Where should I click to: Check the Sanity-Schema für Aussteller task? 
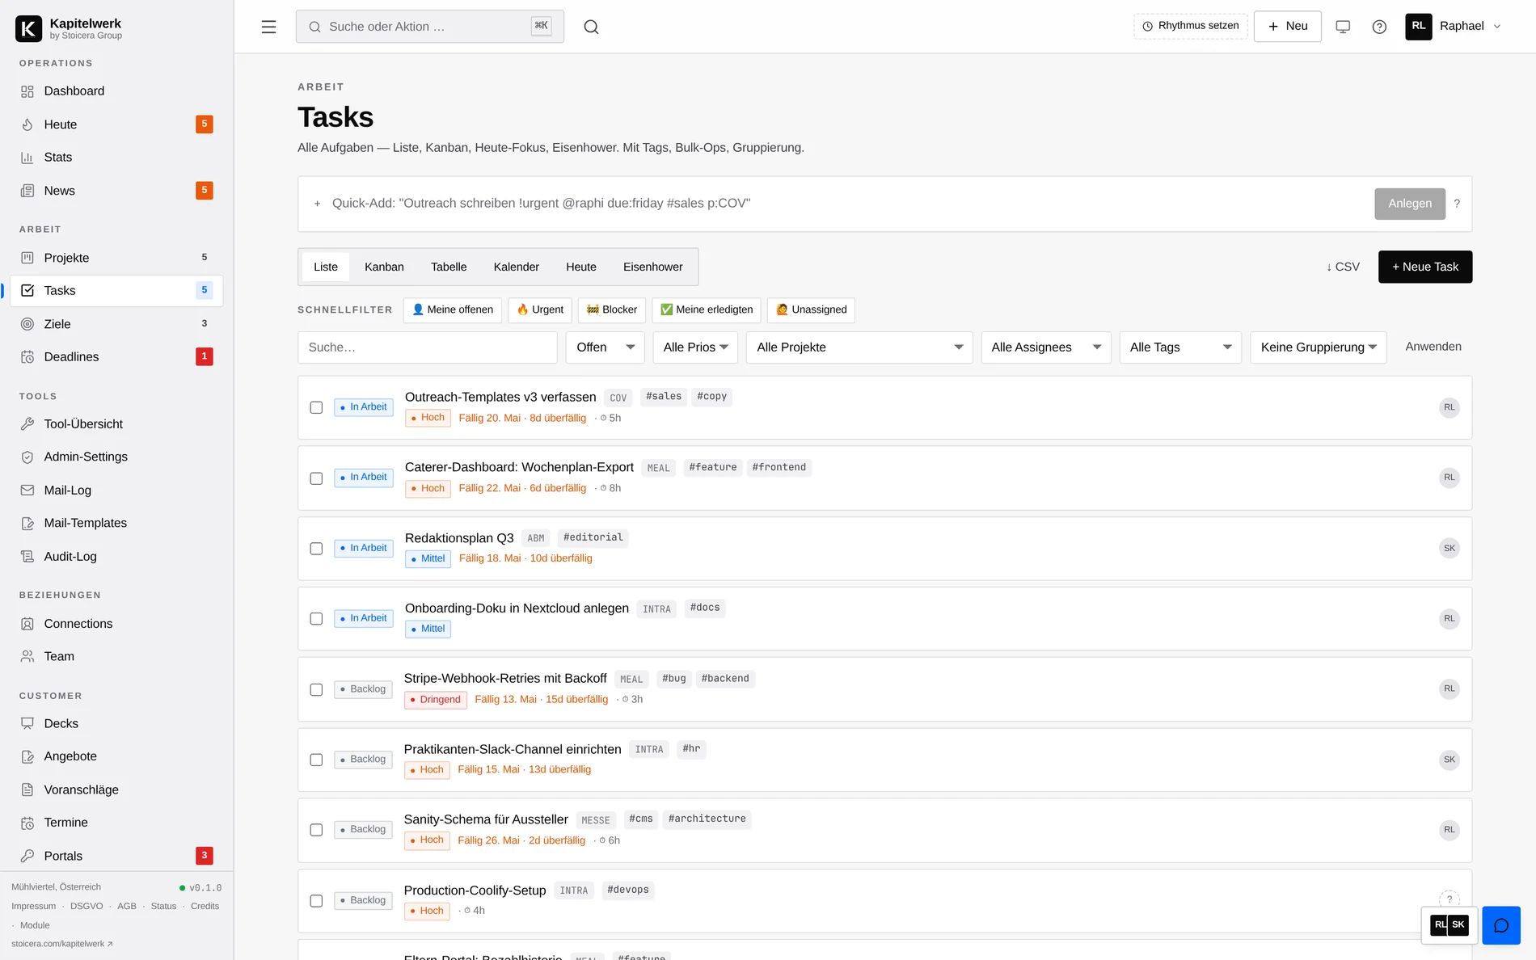[316, 831]
